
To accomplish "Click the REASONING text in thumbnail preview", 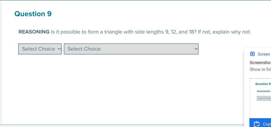I will (264, 91).
